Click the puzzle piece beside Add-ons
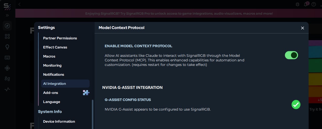 tap(86, 93)
